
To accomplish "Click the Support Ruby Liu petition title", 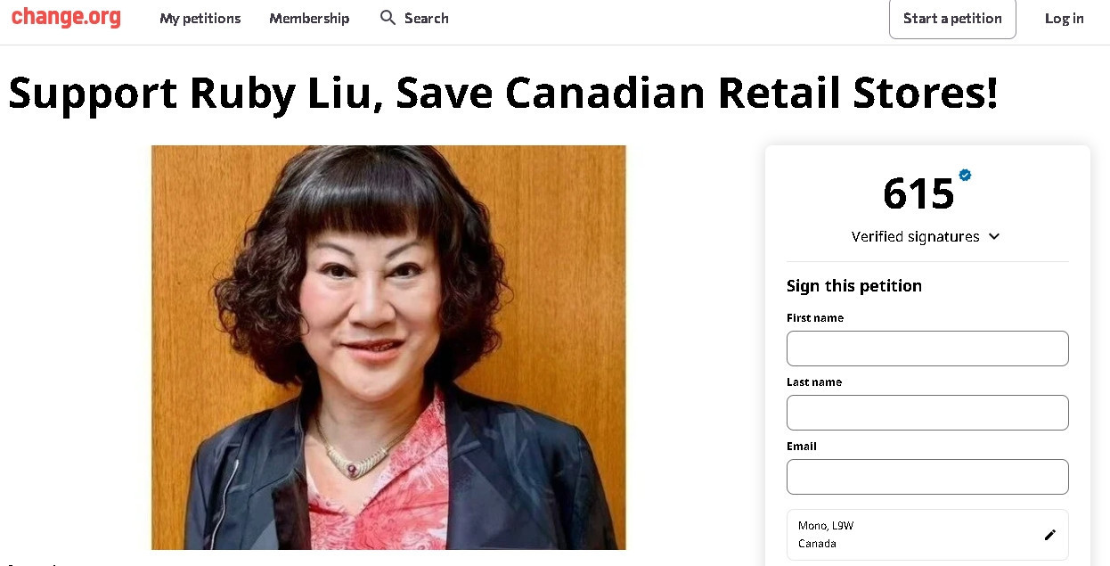I will tap(503, 93).
